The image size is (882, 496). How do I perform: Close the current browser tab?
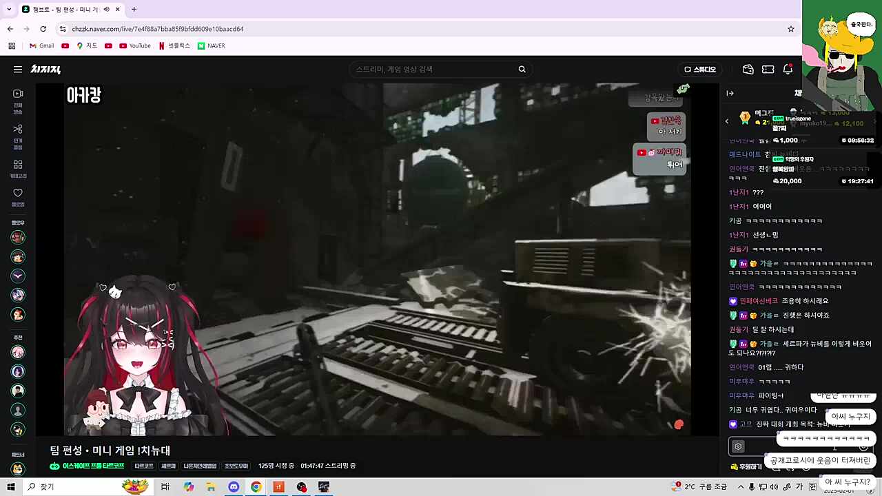[118, 10]
